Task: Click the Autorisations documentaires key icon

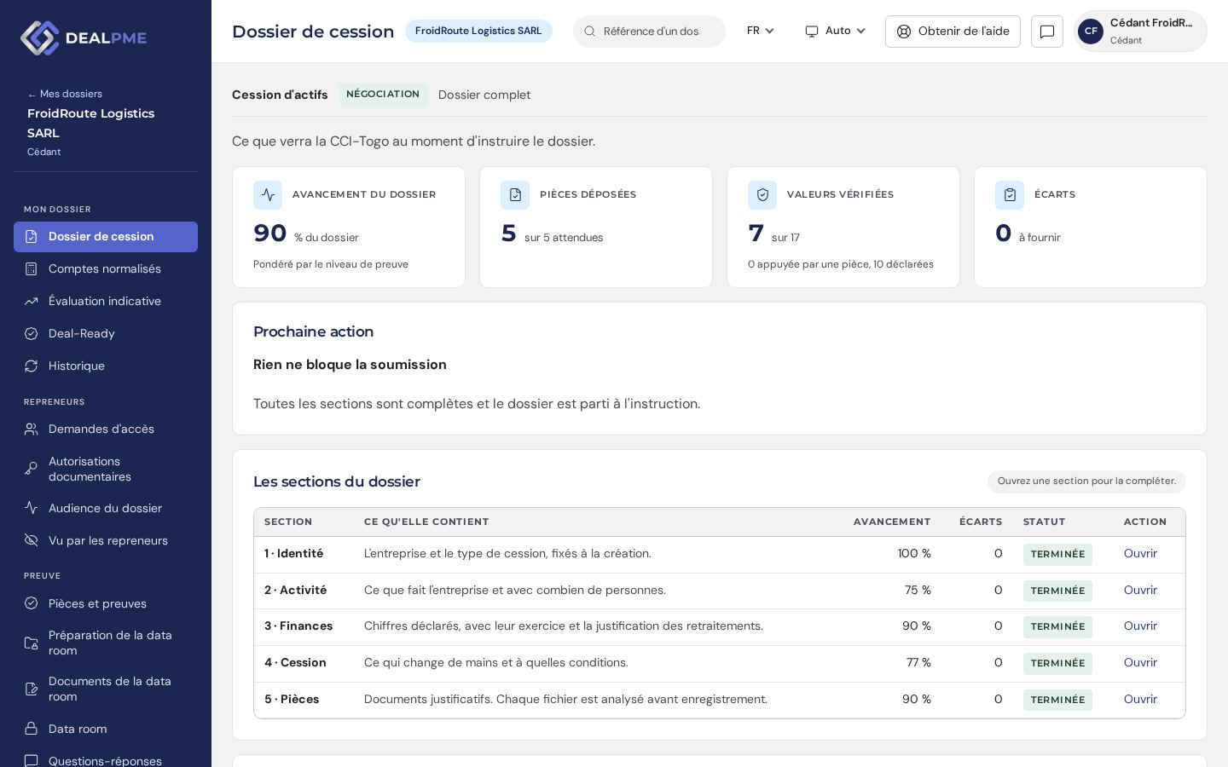Action: pos(32,469)
